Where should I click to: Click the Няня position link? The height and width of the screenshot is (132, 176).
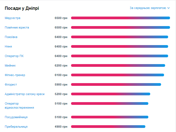pyautogui.click(x=8, y=46)
